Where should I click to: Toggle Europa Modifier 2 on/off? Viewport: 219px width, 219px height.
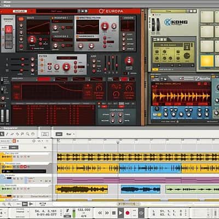pos(53,37)
